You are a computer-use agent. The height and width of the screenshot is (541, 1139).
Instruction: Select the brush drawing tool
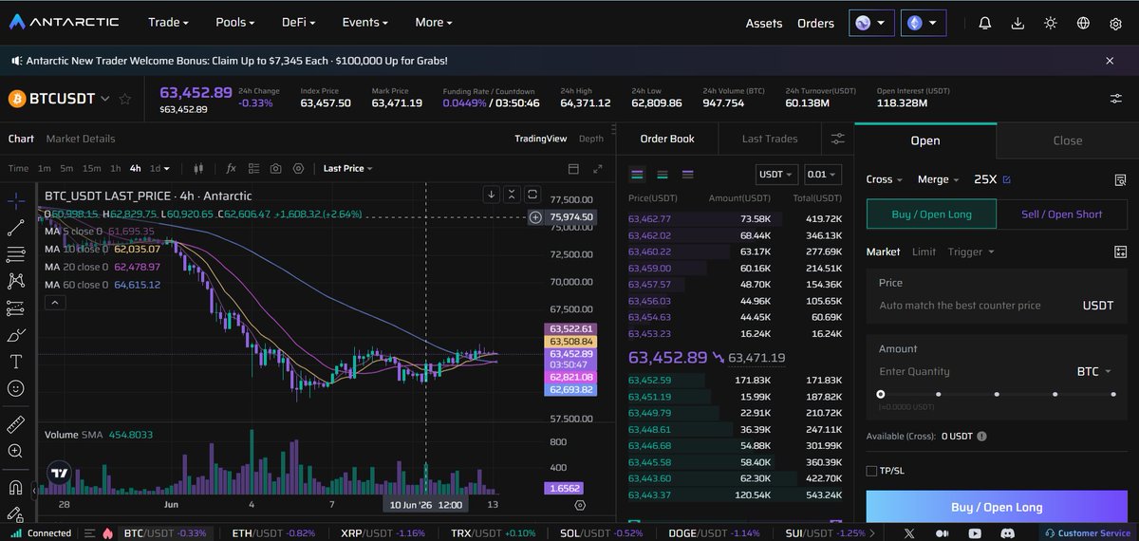point(15,335)
